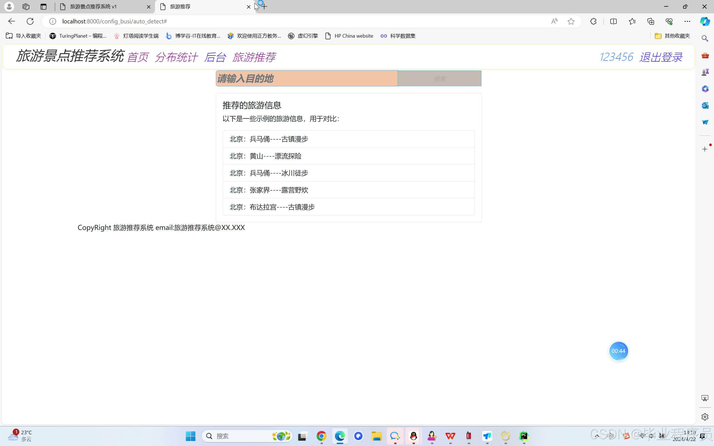This screenshot has width=714, height=446.
Task: Open the Extensions puzzle icon
Action: tap(593, 21)
